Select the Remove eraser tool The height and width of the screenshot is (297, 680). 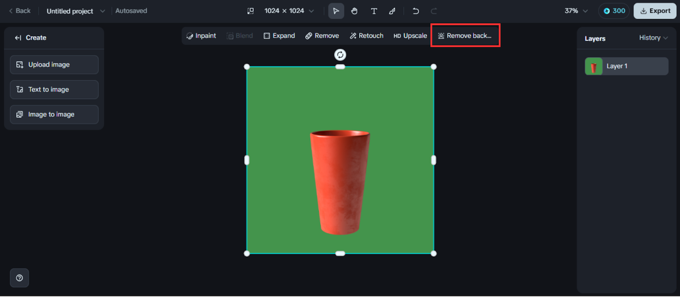[322, 36]
